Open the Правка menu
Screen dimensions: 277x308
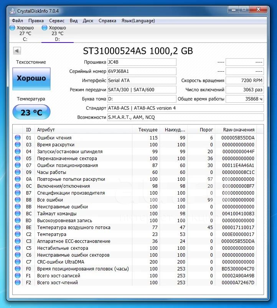point(36,21)
